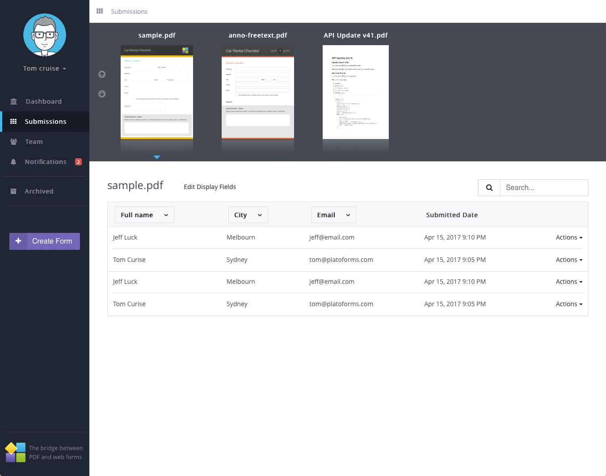
Task: Click the grid icon beside Submissions breadcrumb
Action: [x=100, y=11]
